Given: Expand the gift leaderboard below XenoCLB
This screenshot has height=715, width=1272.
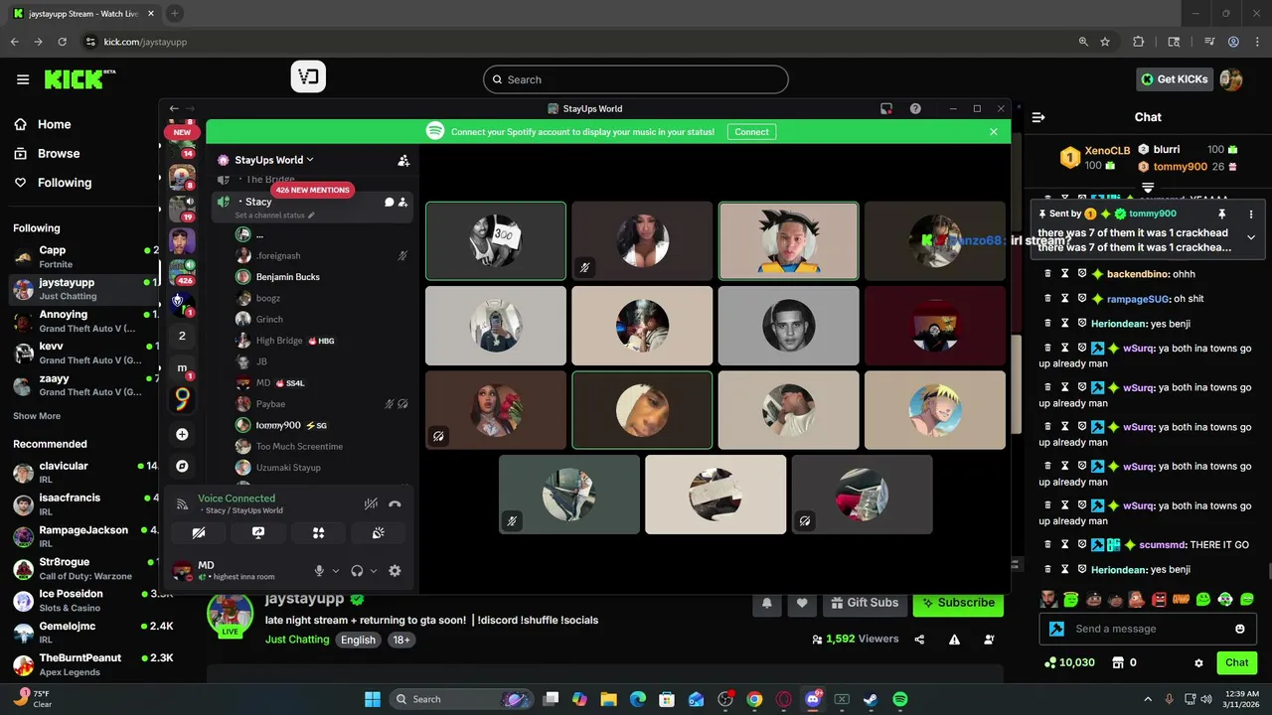Looking at the screenshot, I should click(1148, 187).
